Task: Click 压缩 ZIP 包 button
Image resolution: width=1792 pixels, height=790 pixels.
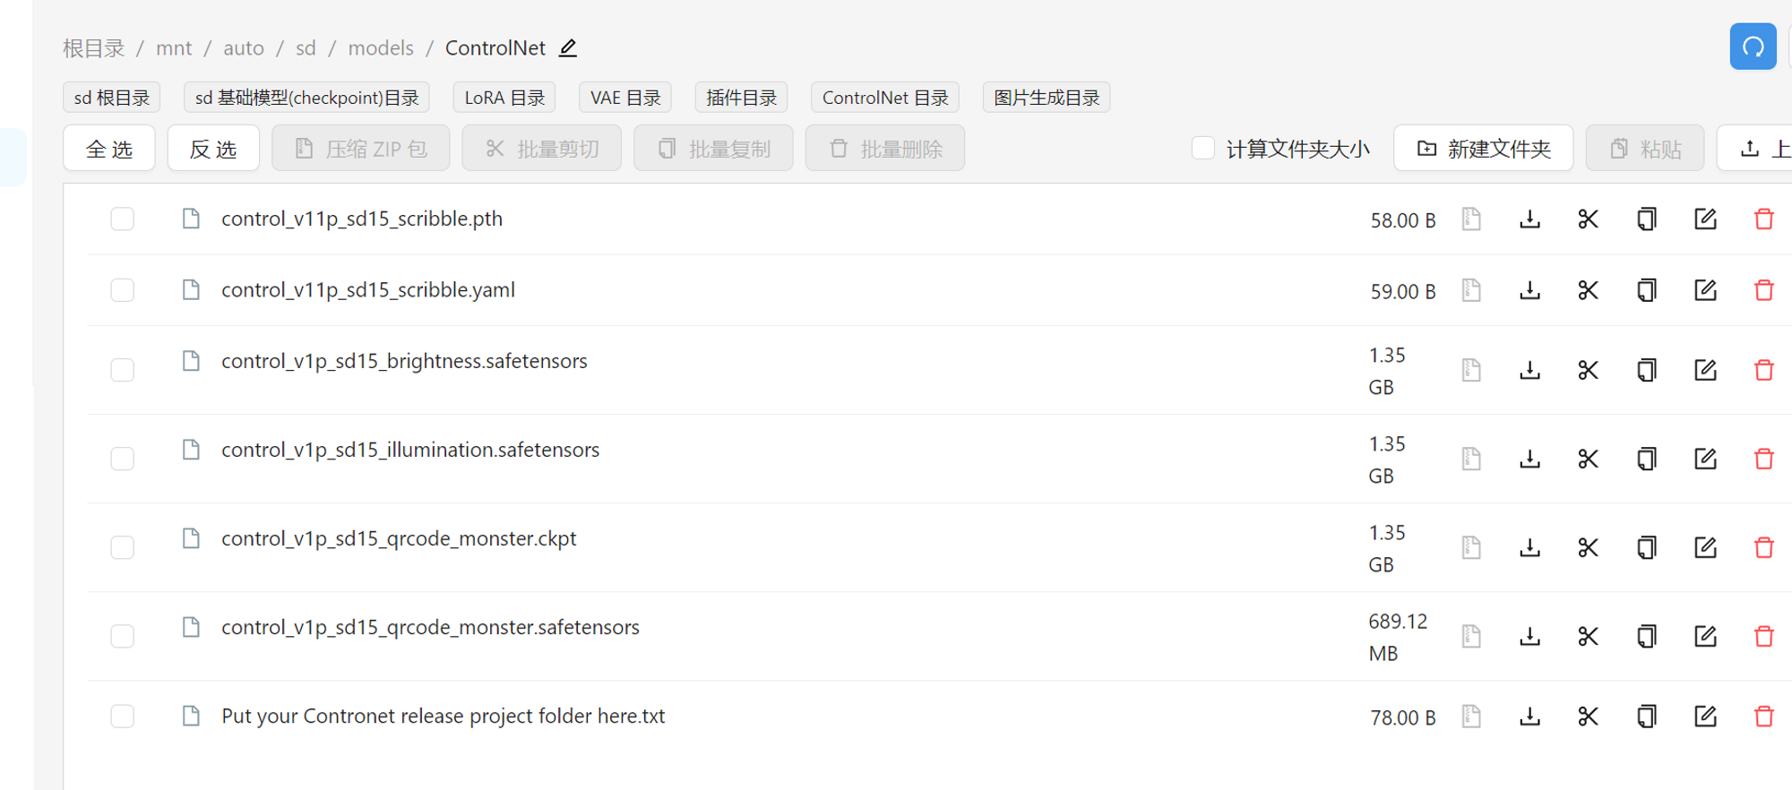Action: [x=360, y=149]
